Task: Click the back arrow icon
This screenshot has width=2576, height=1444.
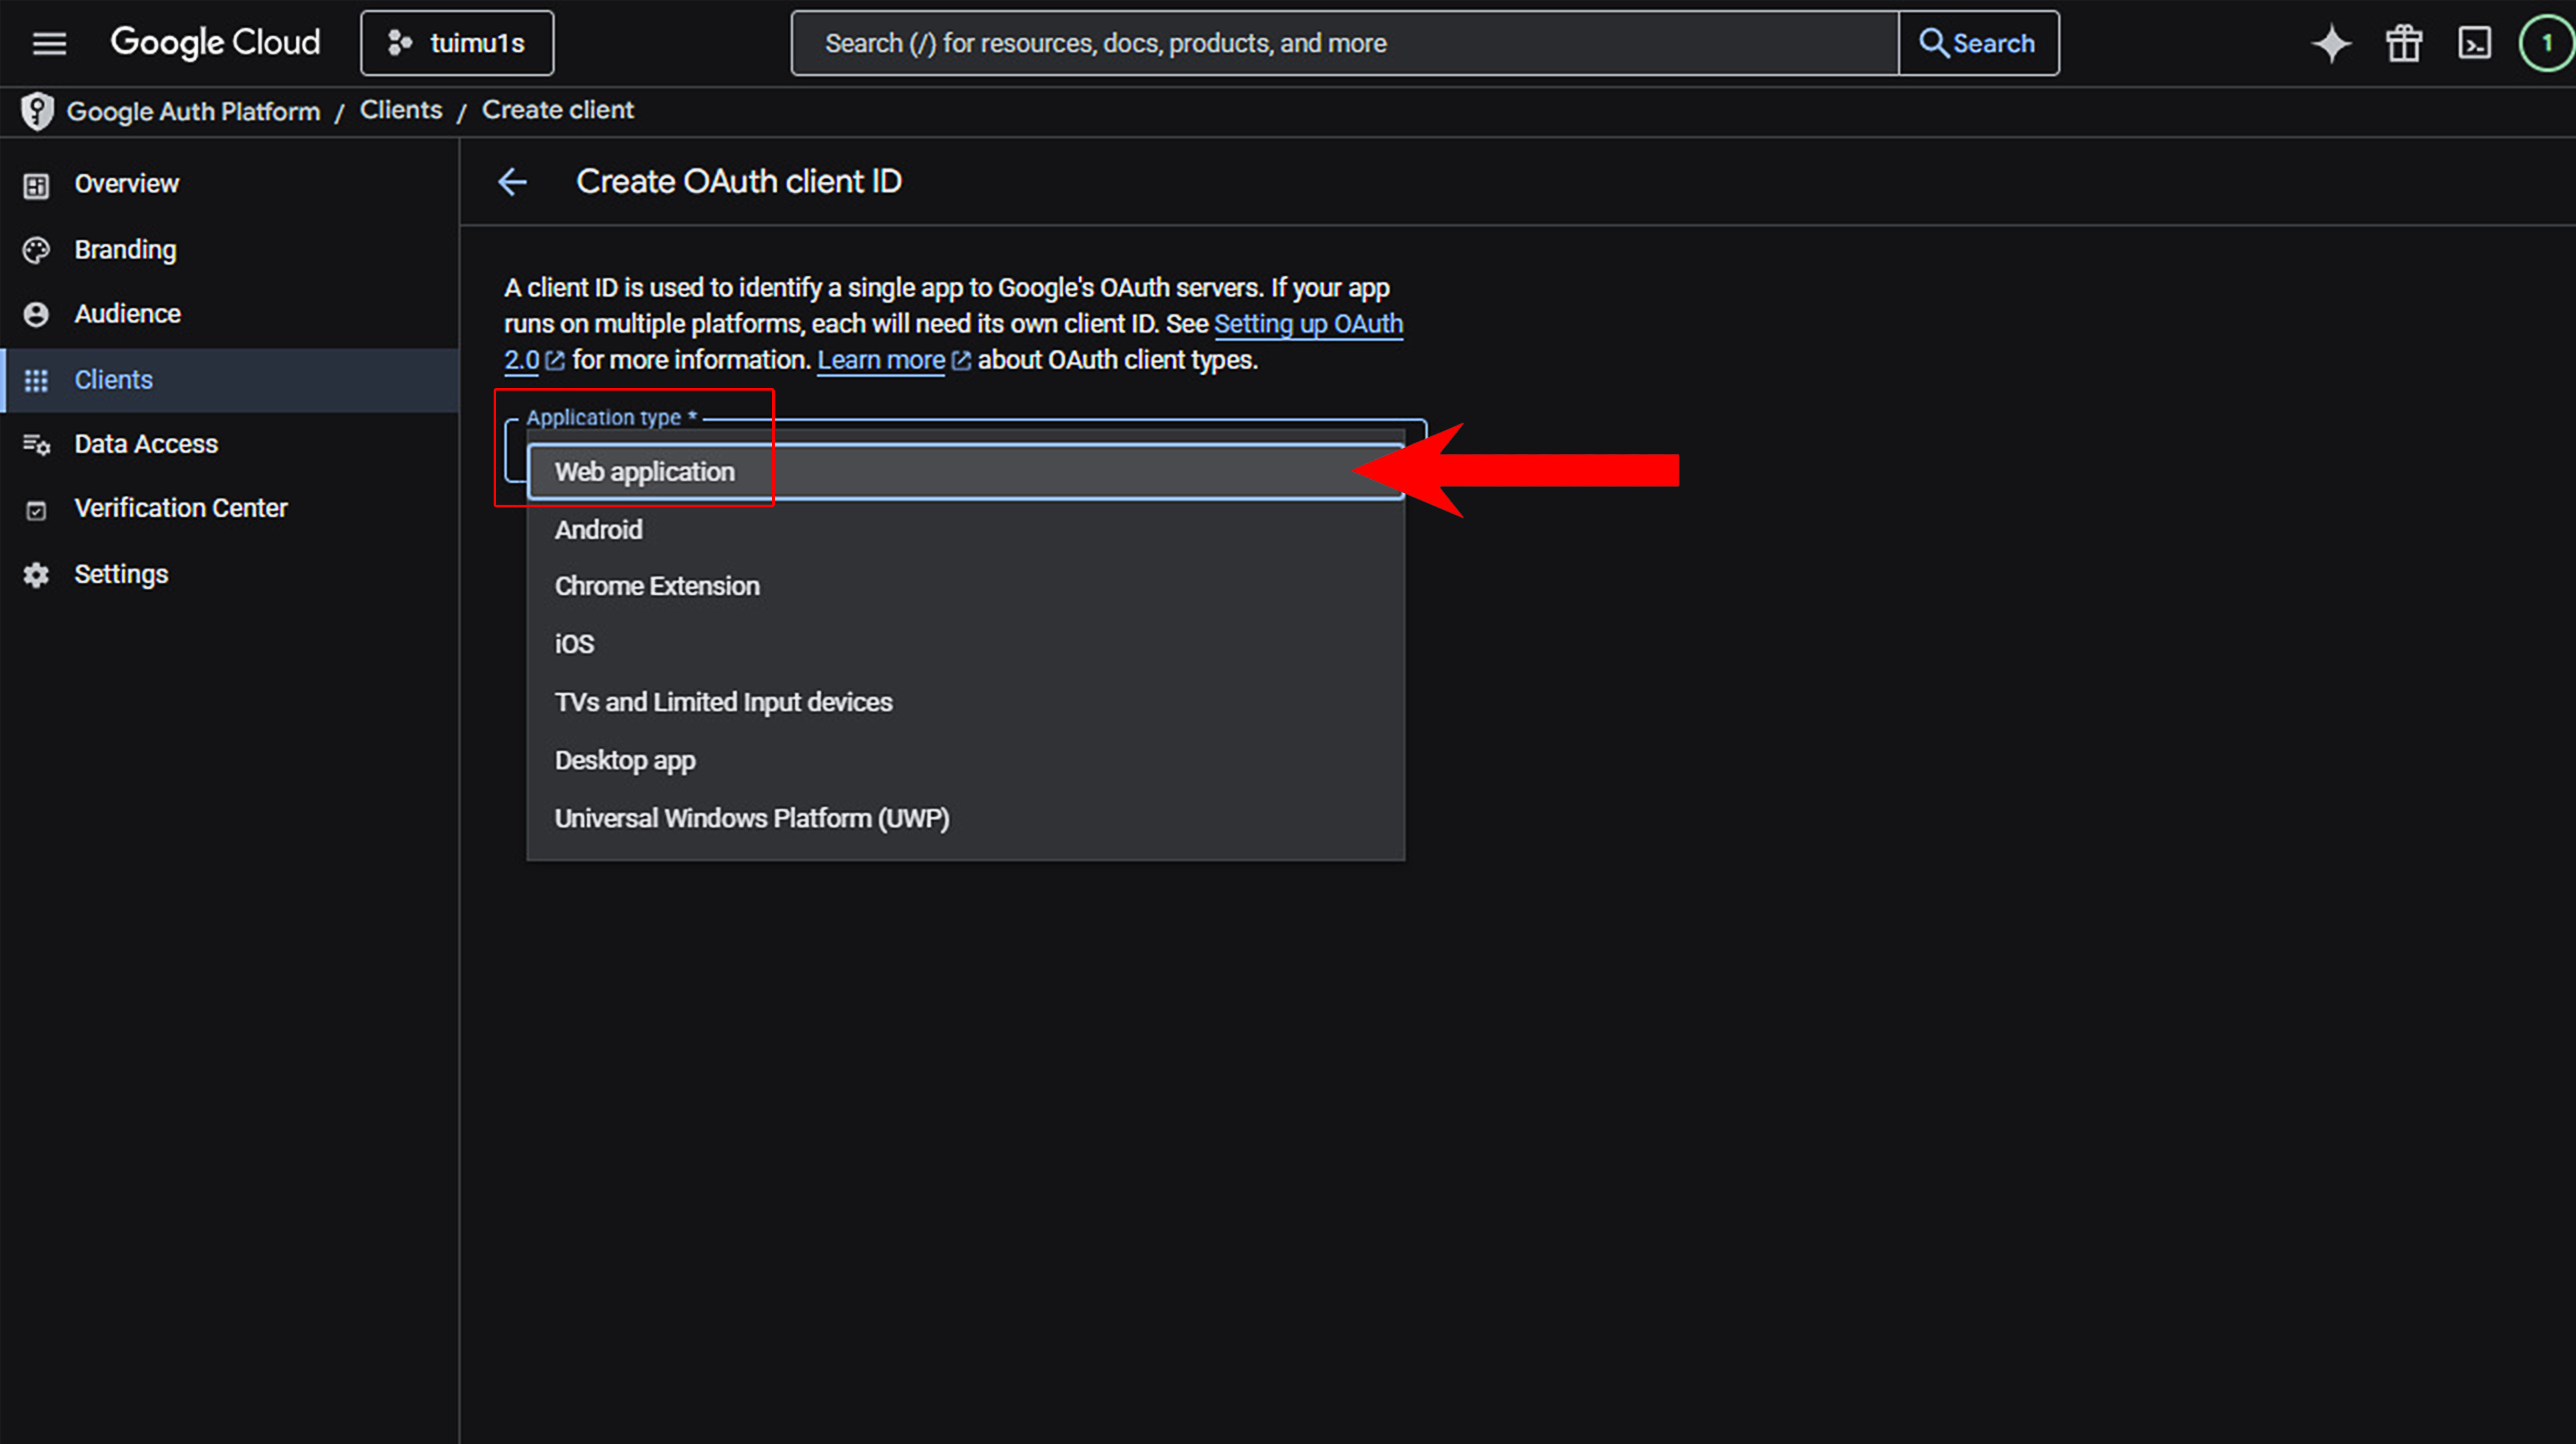Action: pyautogui.click(x=512, y=182)
